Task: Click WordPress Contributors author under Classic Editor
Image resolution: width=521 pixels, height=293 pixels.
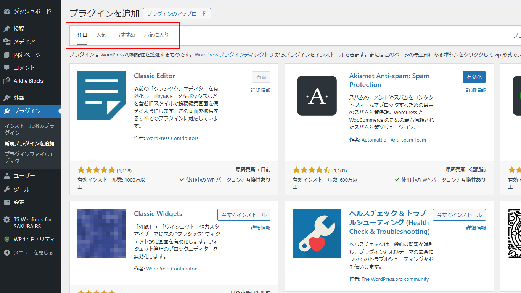Action: (x=172, y=138)
